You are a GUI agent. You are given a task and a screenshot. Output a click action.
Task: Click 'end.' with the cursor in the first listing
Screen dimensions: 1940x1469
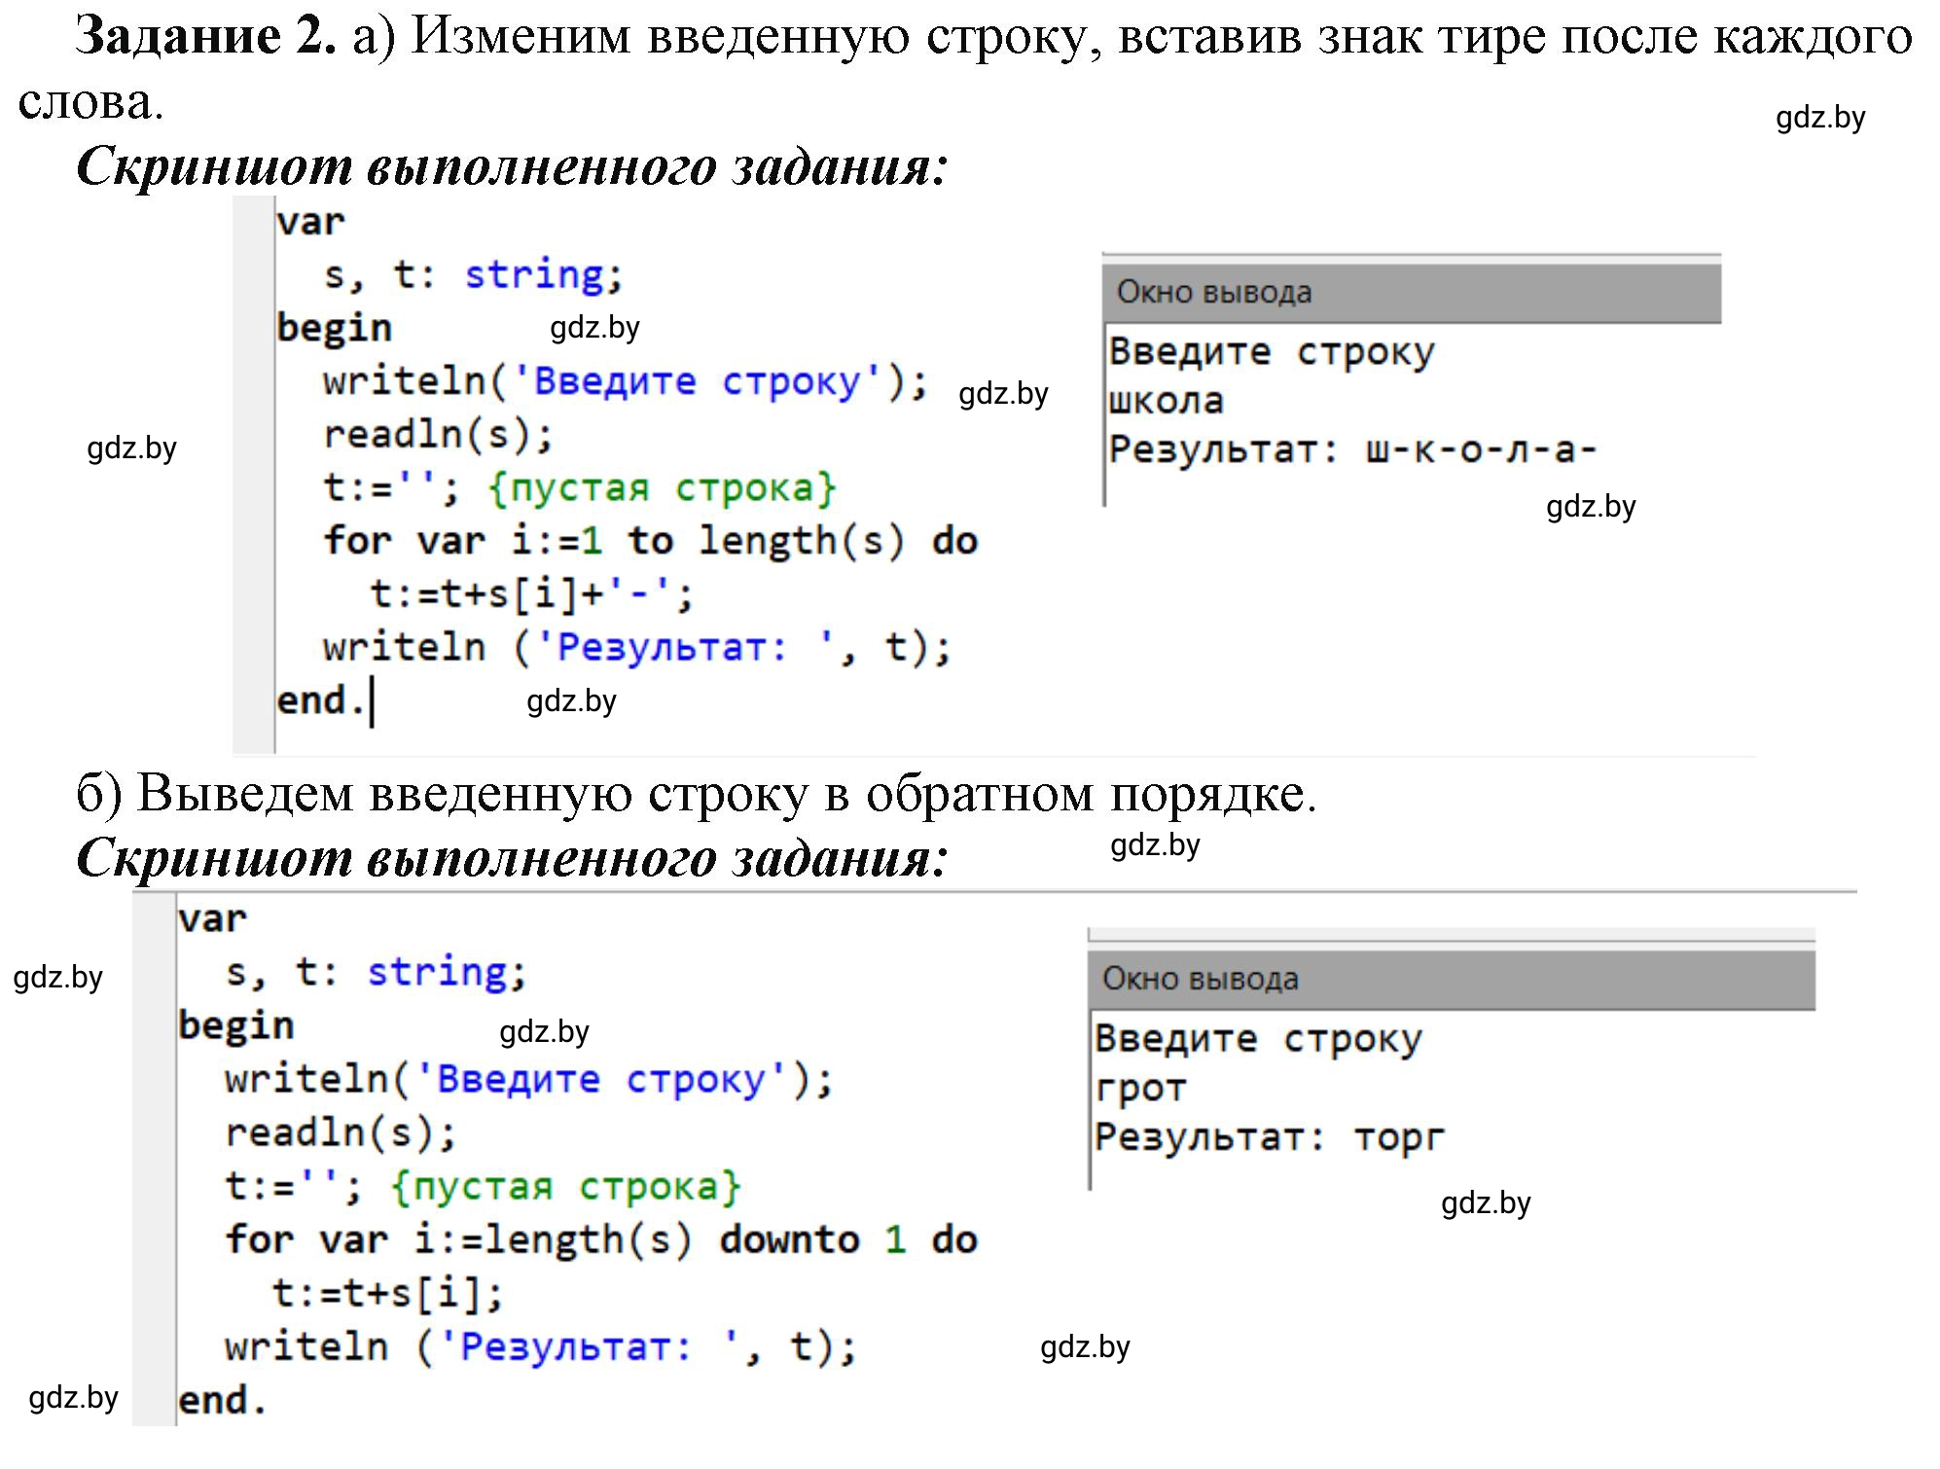tap(322, 701)
